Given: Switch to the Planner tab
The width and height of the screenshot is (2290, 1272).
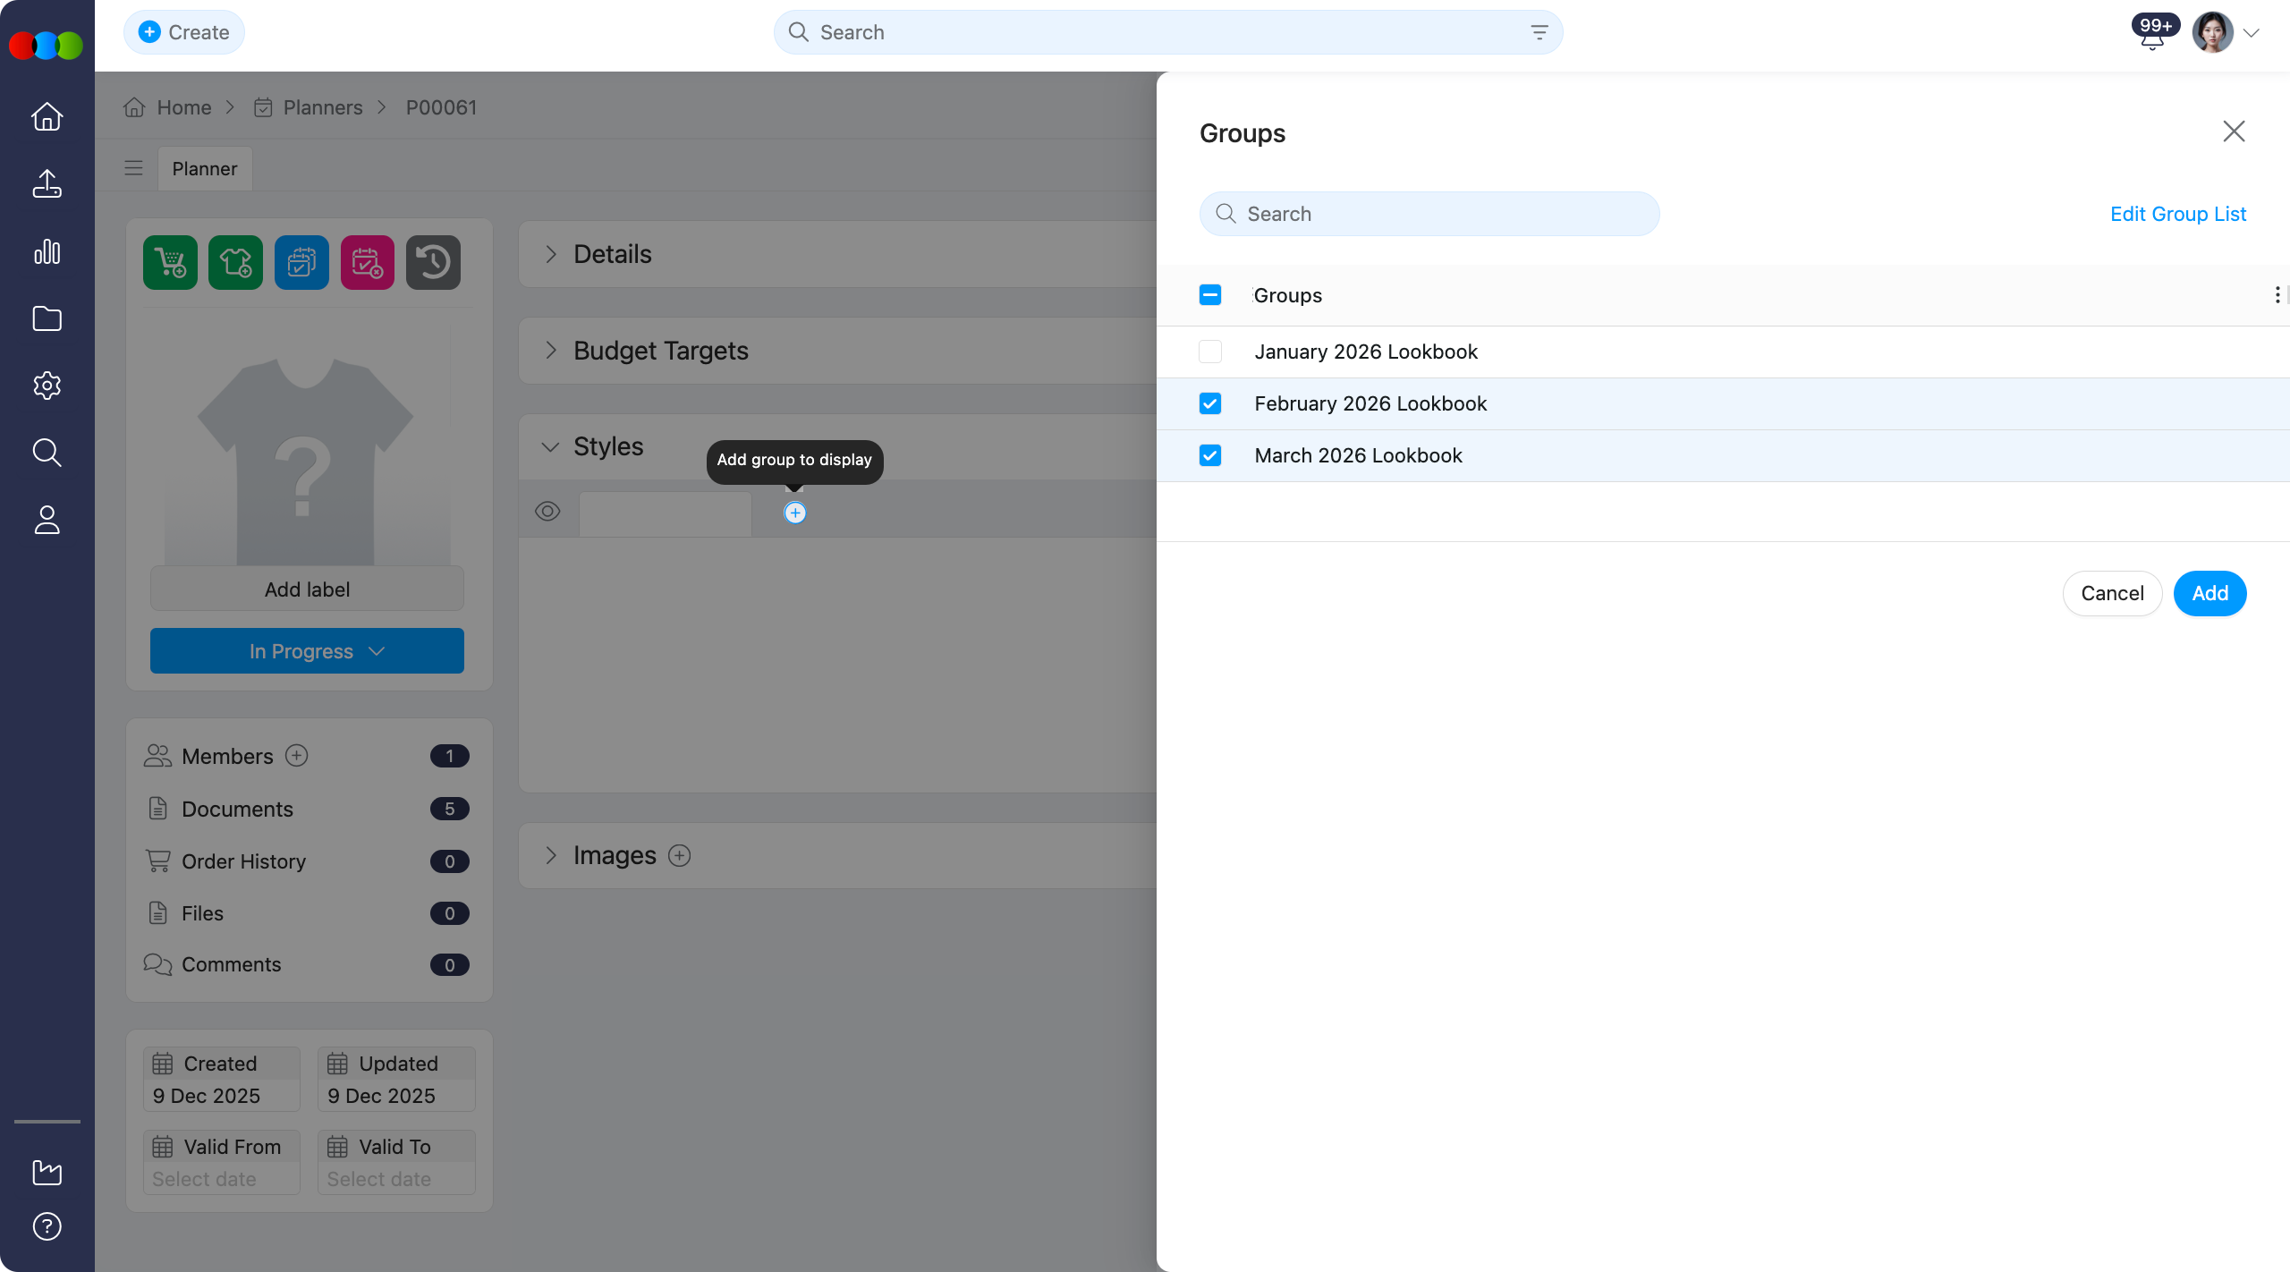Looking at the screenshot, I should pyautogui.click(x=204, y=168).
